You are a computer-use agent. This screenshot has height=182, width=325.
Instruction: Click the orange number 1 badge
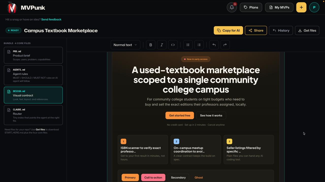(x=123, y=141)
